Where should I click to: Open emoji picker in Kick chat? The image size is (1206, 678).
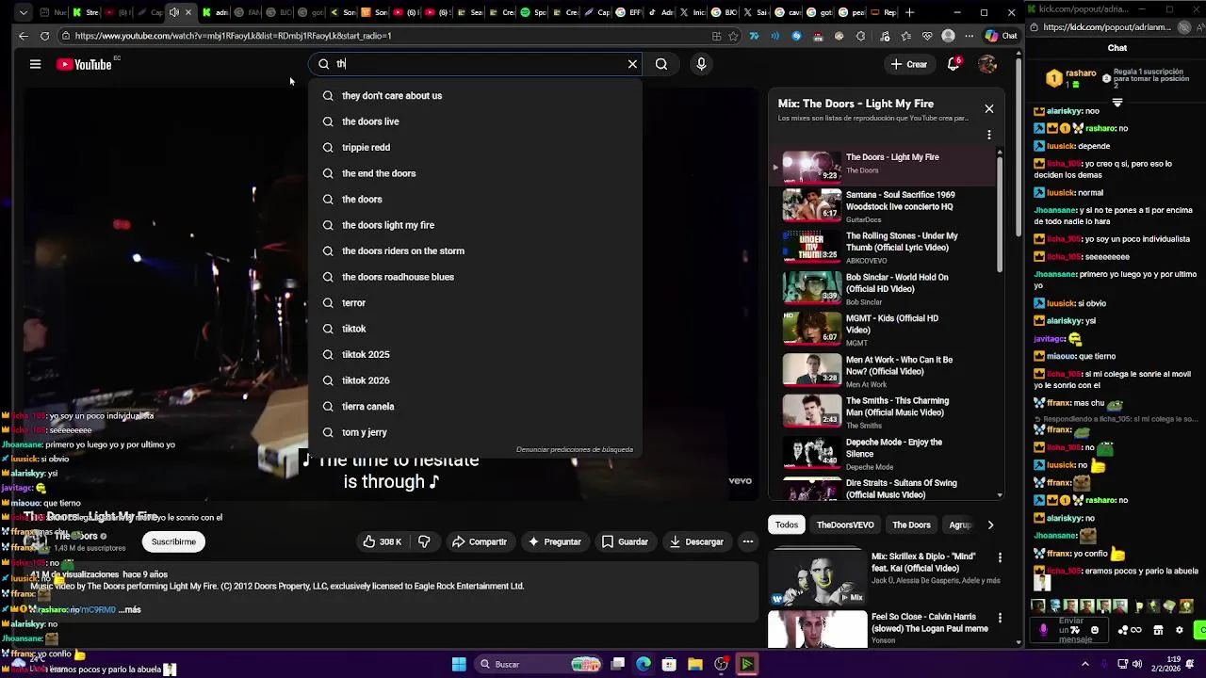(1094, 630)
